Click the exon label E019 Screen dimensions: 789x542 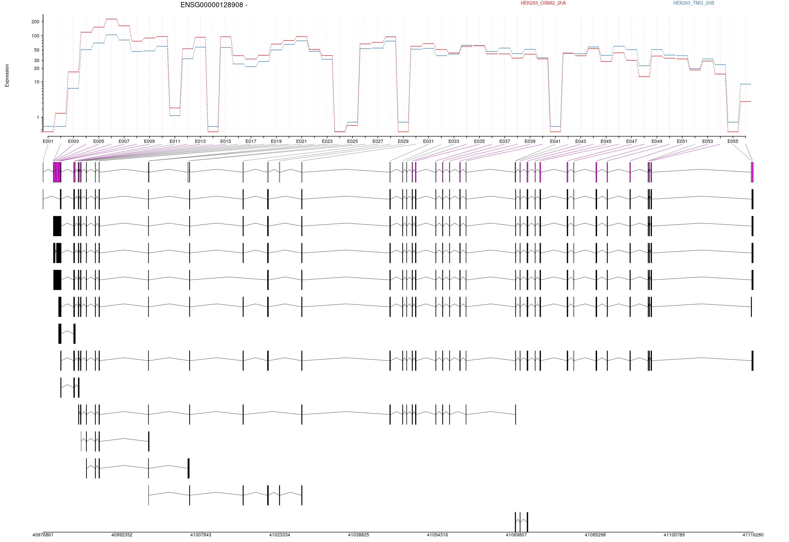coord(276,141)
